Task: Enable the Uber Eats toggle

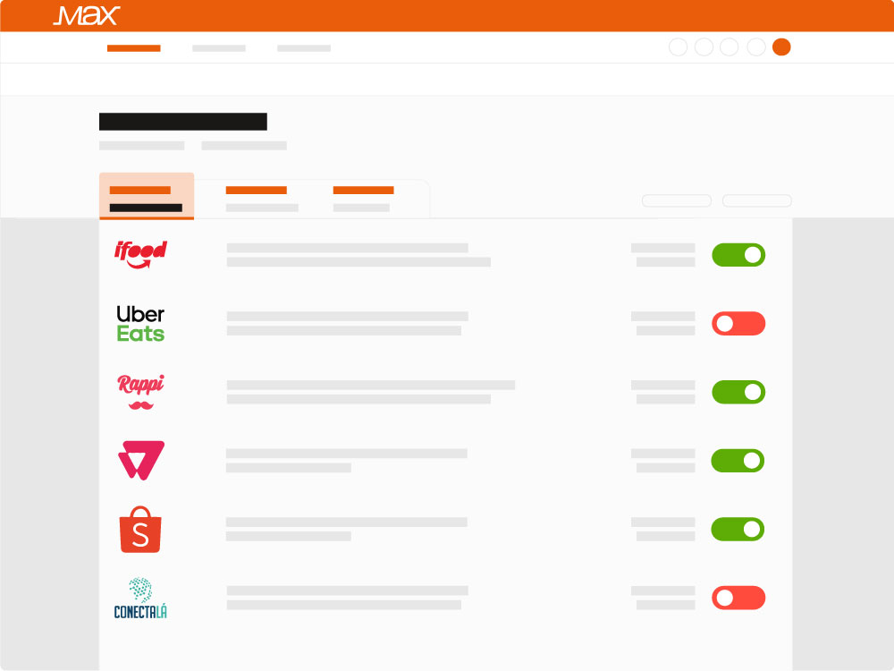Action: (738, 324)
